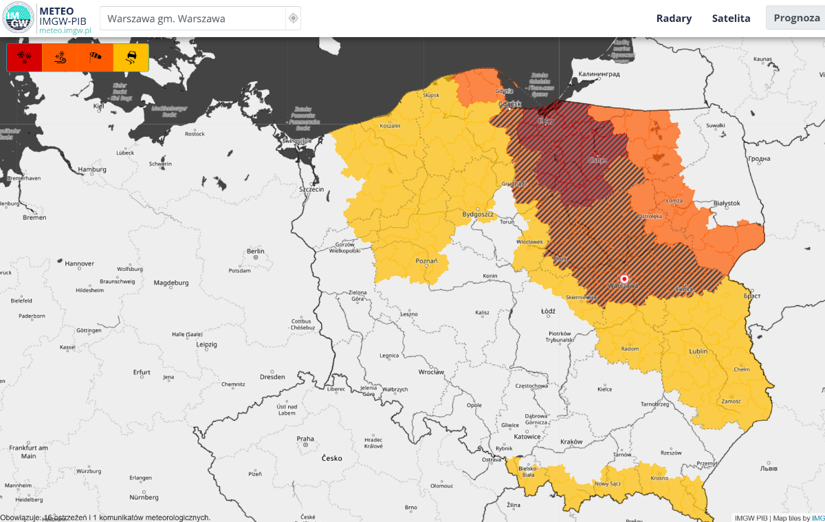The height and width of the screenshot is (522, 825).
Task: Click the IMGW round logo
Action: [x=18, y=18]
